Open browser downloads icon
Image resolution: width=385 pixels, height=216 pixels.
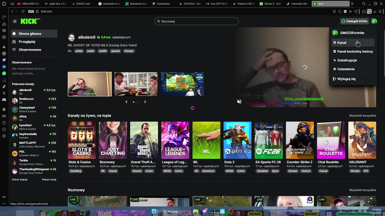pyautogui.click(x=374, y=11)
